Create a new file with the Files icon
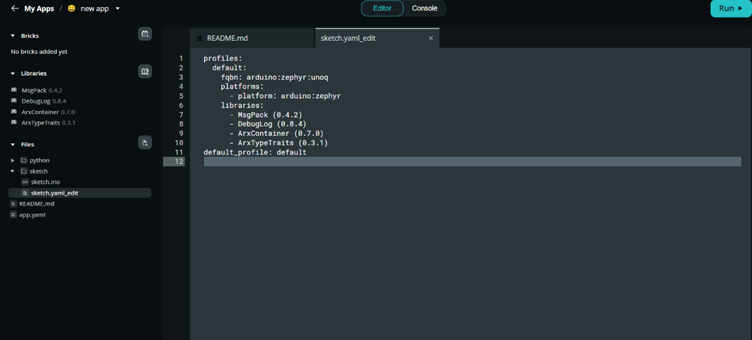 pyautogui.click(x=145, y=143)
